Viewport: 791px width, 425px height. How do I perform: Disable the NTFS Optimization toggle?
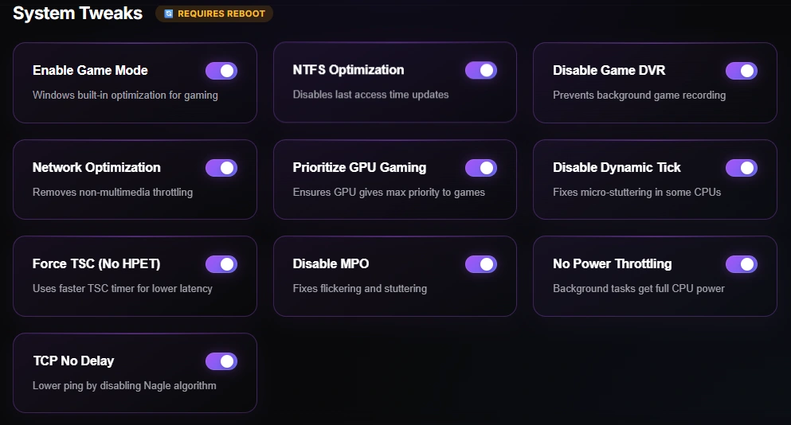[481, 70]
